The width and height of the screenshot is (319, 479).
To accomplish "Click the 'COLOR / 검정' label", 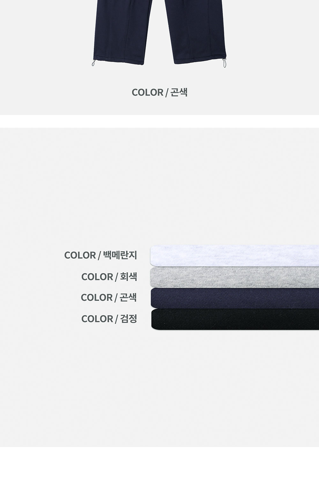I will tap(109, 319).
